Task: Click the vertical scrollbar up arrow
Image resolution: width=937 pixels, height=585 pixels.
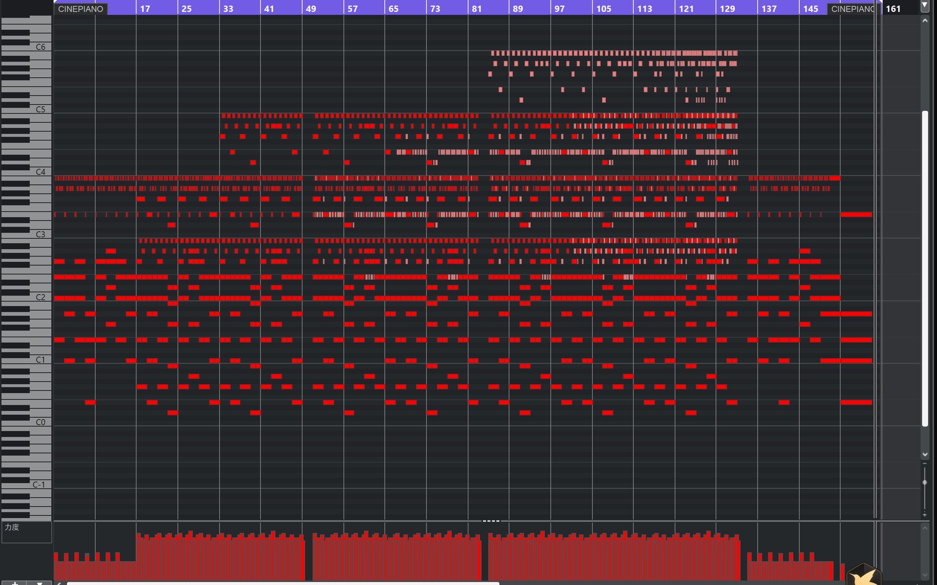Action: coord(925,20)
